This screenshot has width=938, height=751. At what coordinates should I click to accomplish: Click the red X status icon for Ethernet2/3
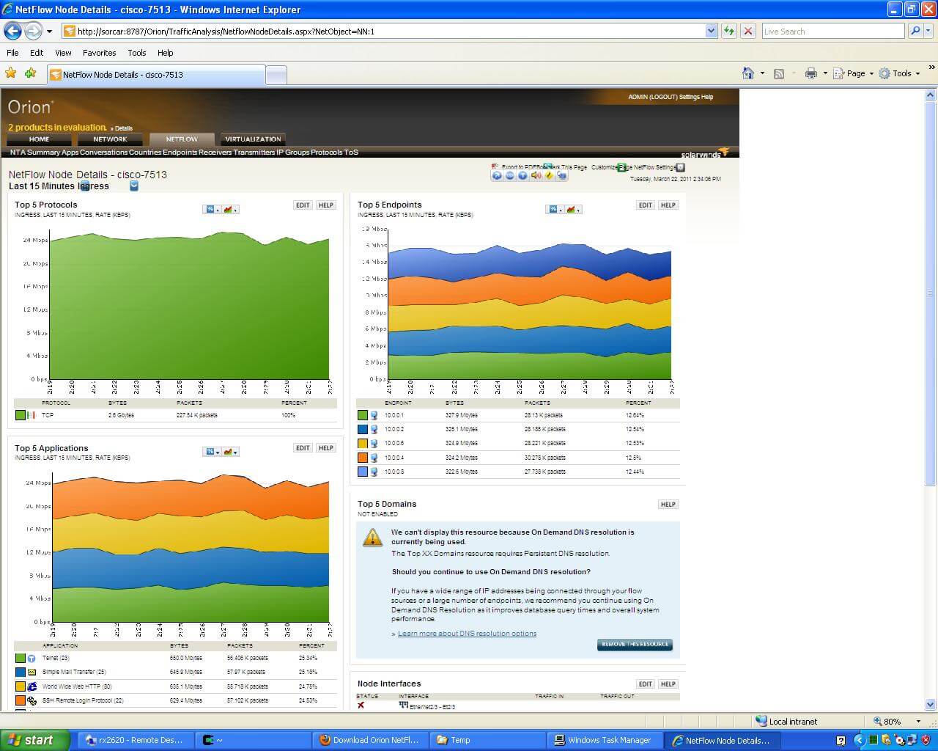coord(361,706)
